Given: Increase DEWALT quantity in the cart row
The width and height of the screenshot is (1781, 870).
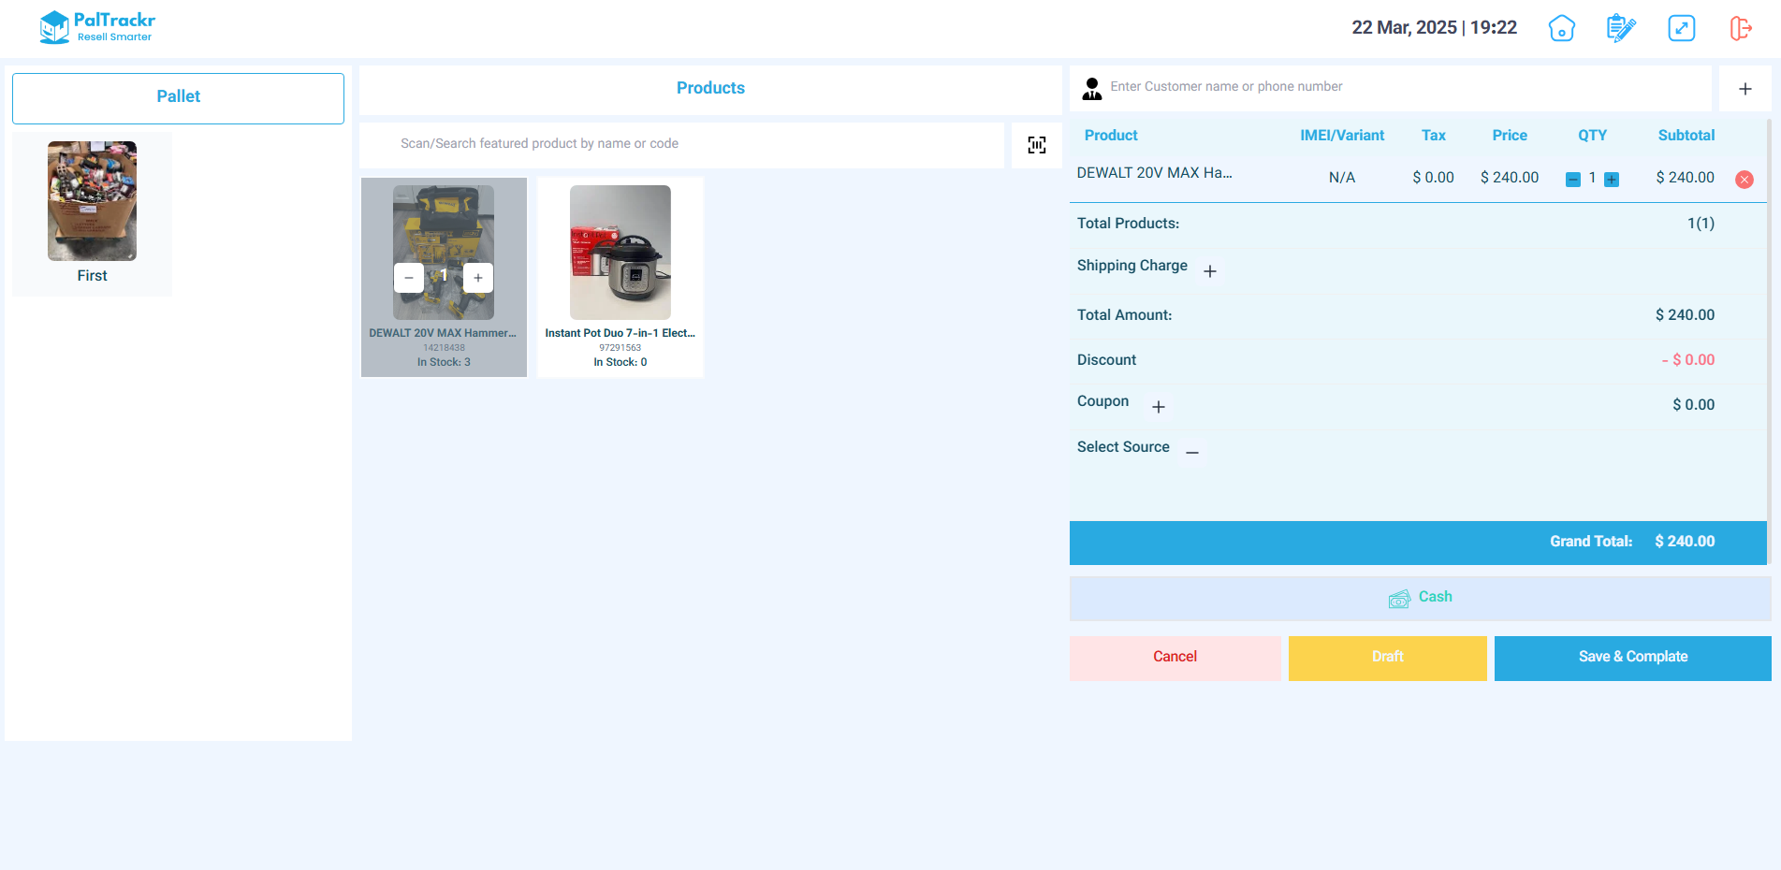Looking at the screenshot, I should pyautogui.click(x=1612, y=179).
